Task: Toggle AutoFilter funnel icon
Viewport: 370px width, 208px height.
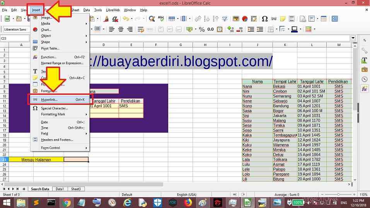Action: [225, 19]
